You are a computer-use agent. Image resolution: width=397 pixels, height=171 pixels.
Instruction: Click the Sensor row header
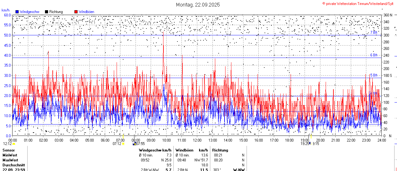8,150
